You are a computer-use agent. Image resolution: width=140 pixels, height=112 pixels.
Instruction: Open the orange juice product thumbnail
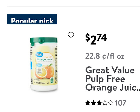click(x=44, y=64)
